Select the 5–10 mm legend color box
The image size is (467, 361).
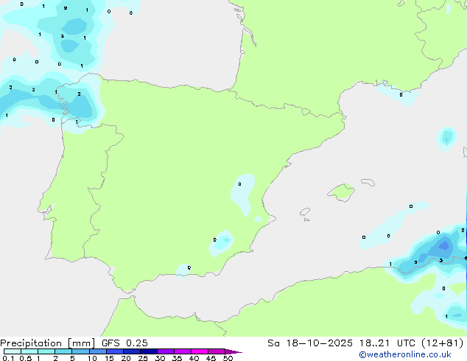(80, 351)
